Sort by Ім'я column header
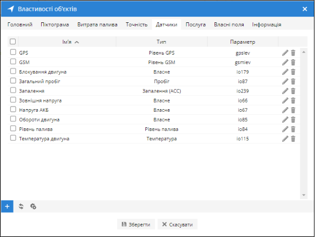Image resolution: width=315 pixels, height=237 pixels. pyautogui.click(x=67, y=42)
